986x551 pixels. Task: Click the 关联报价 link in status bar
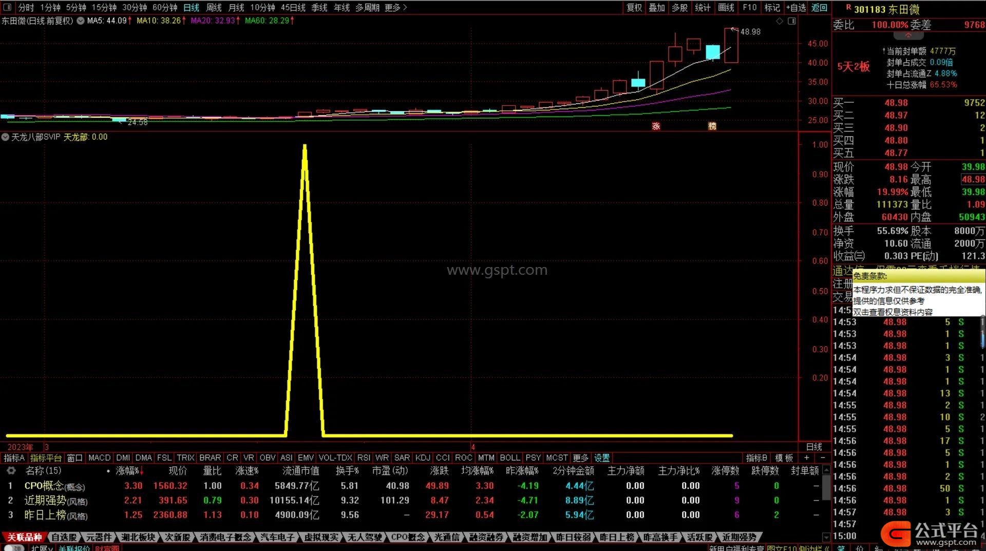[74, 548]
